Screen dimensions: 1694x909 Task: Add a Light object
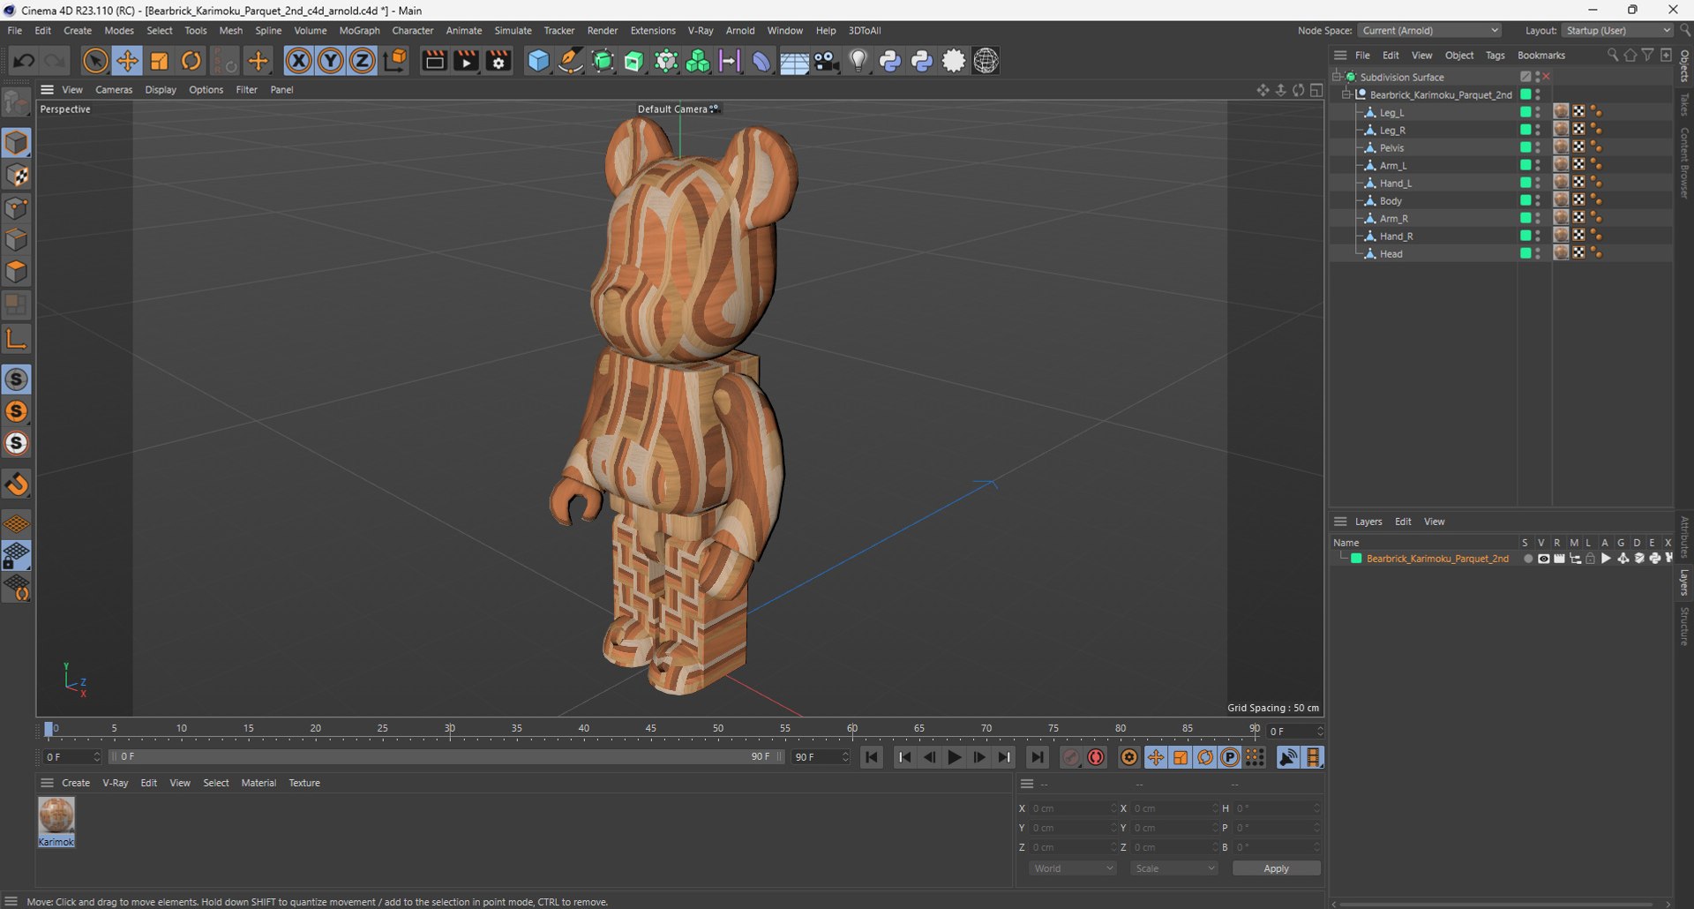point(858,61)
